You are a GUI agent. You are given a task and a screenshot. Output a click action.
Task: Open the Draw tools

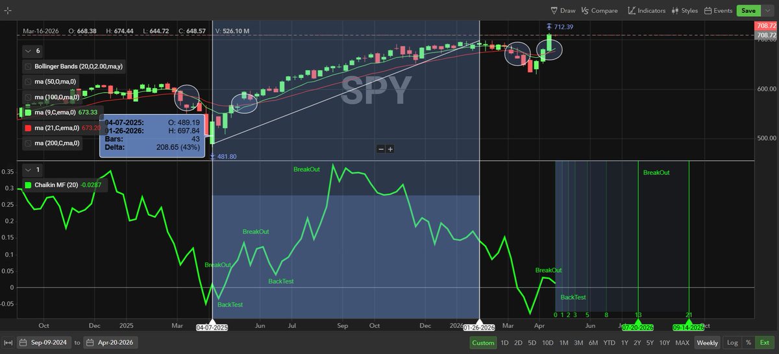[x=563, y=10]
